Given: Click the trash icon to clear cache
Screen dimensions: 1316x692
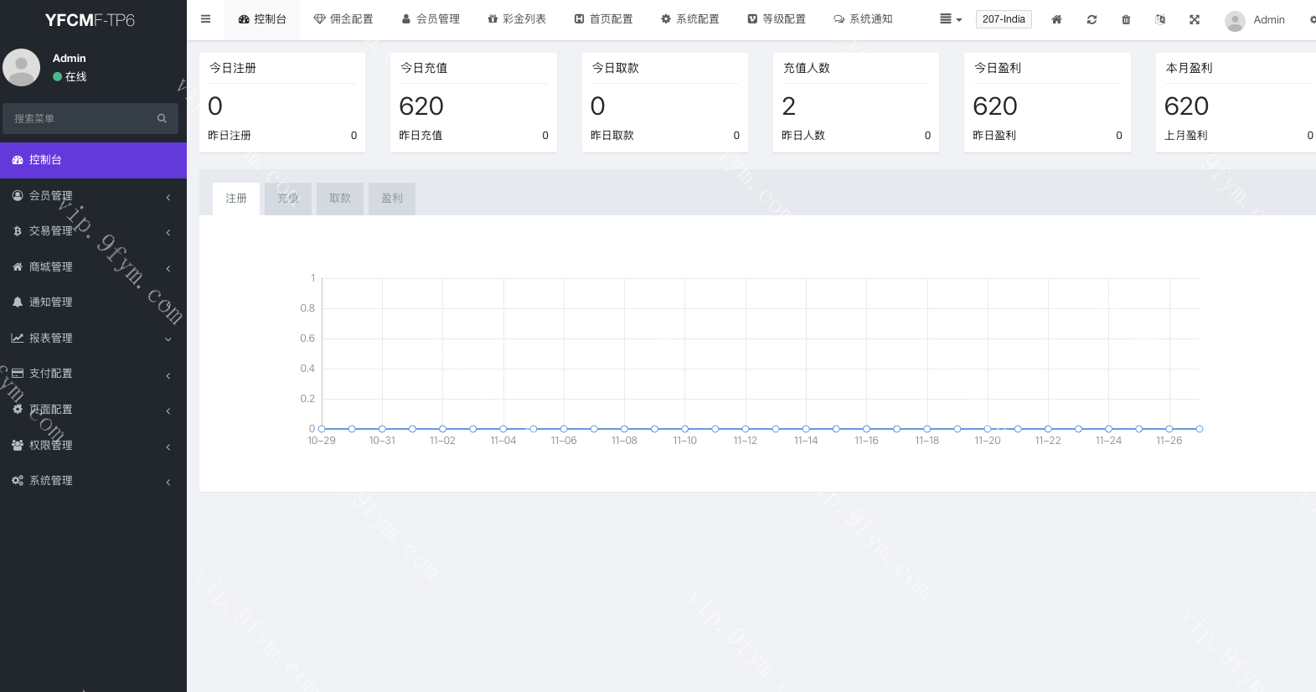Looking at the screenshot, I should [x=1126, y=19].
